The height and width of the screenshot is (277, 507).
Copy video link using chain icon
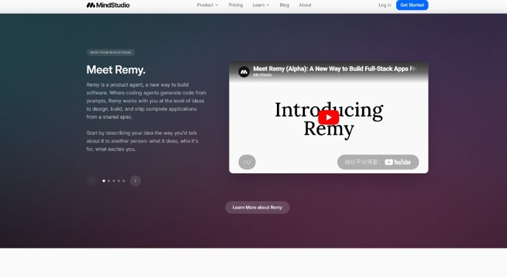click(247, 162)
